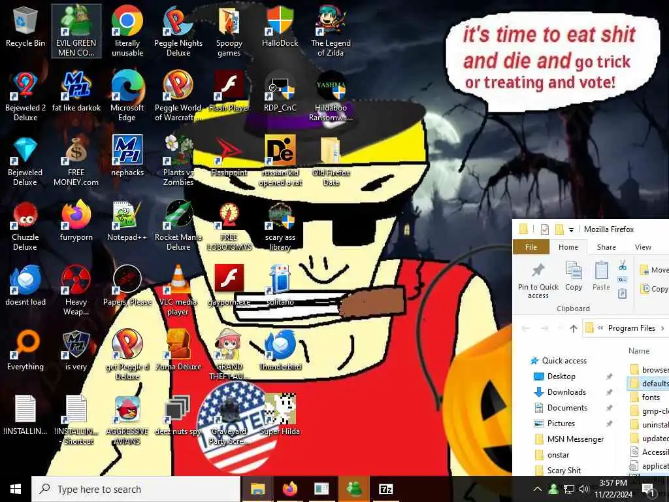The height and width of the screenshot is (502, 669).
Task: Select the fonts folder in file list
Action: (x=645, y=397)
